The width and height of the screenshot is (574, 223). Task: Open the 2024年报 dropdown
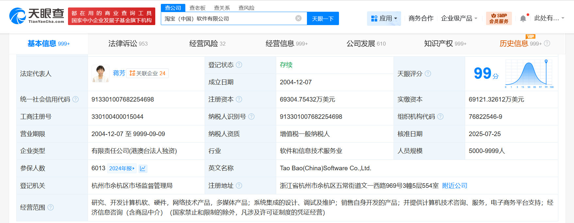[x=122, y=168]
